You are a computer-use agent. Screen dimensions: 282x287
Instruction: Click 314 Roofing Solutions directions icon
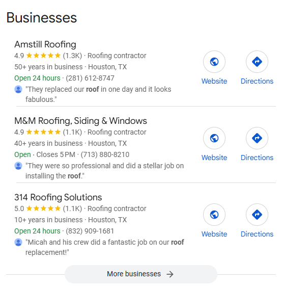click(257, 215)
